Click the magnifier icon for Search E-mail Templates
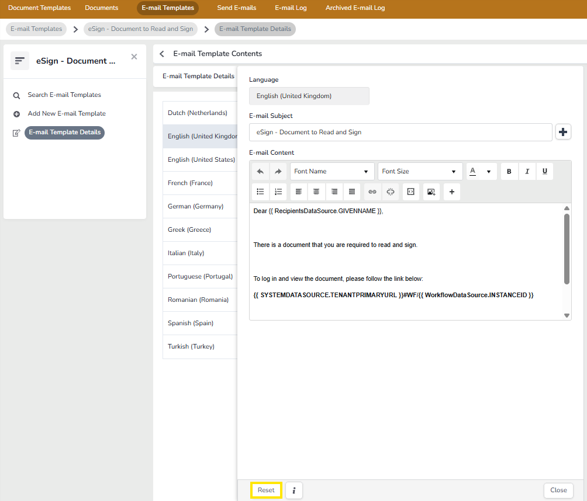 pyautogui.click(x=16, y=95)
